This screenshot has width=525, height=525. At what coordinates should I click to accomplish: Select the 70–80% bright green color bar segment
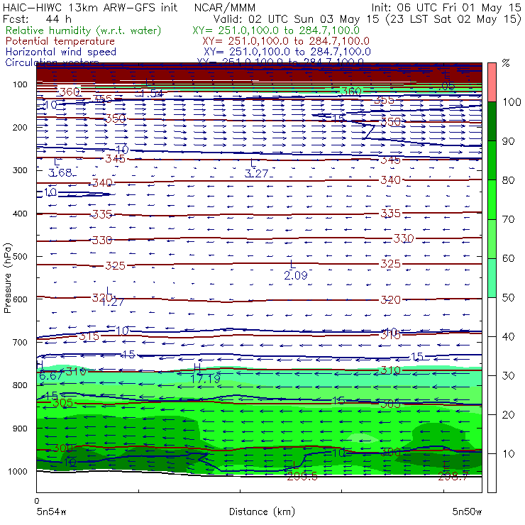(492, 199)
